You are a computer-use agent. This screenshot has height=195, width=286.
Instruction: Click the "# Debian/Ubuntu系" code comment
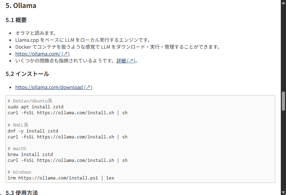pyautogui.click(x=30, y=101)
